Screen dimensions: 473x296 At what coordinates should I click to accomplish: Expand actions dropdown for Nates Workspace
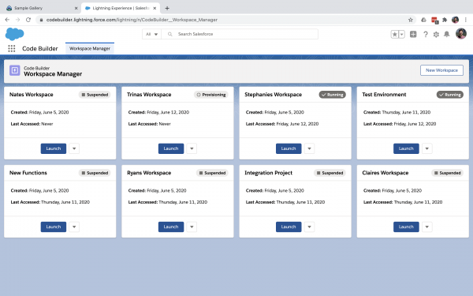74,148
